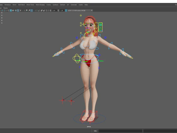
Task: Click the MEL script language label
Action: tap(95, 131)
